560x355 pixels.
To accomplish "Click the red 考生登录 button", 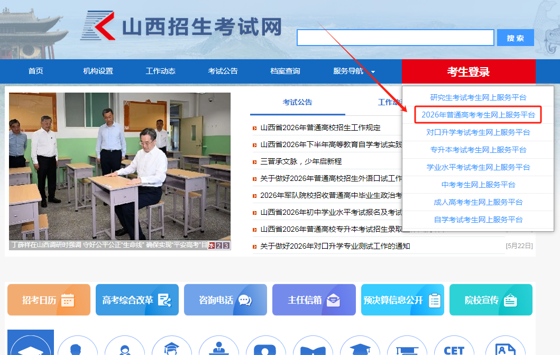I will pyautogui.click(x=469, y=71).
